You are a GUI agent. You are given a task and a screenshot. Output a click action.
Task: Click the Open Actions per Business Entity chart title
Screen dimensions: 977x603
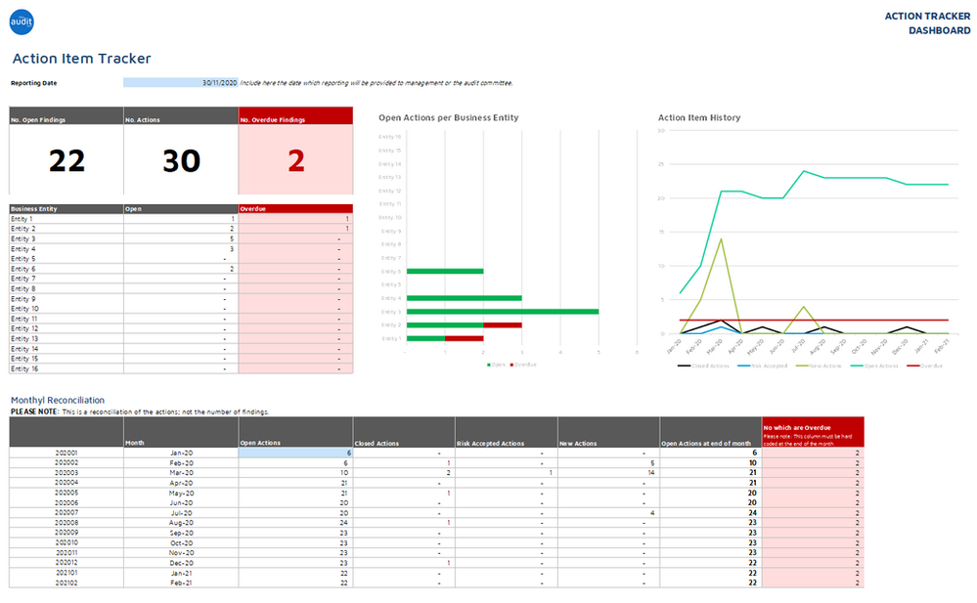[450, 117]
